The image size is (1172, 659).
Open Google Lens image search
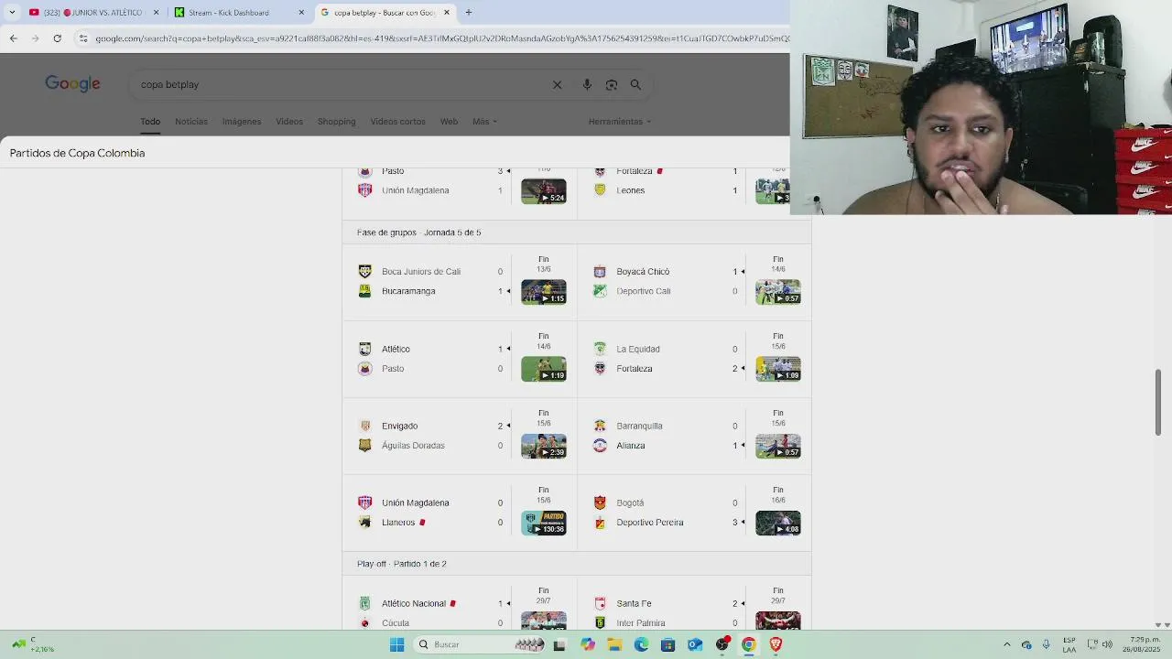pos(612,84)
